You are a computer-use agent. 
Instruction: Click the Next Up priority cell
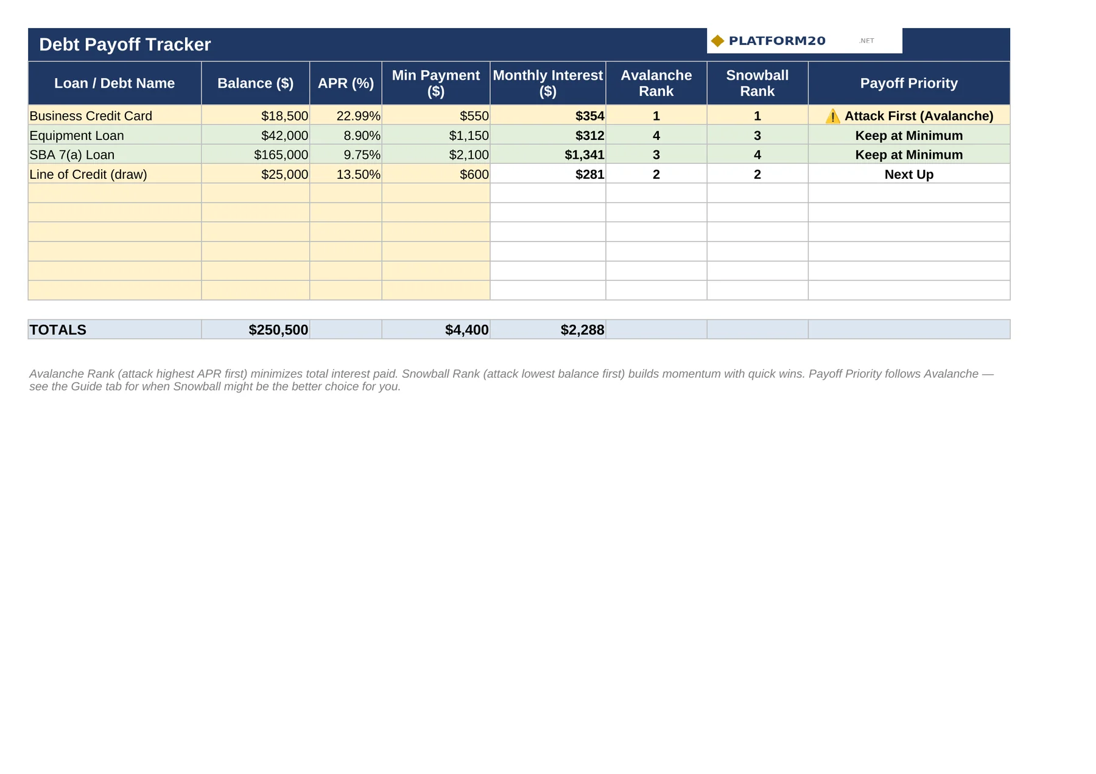click(x=909, y=174)
